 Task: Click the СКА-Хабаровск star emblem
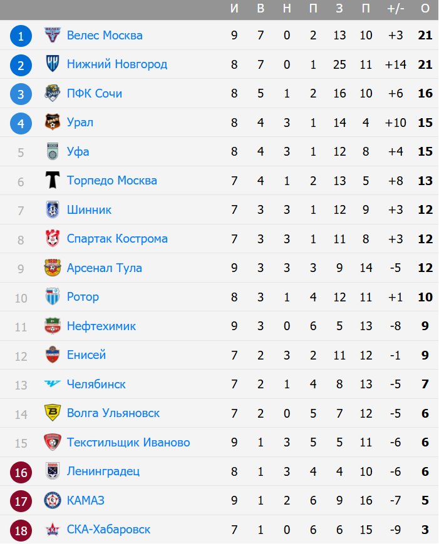coord(53,529)
